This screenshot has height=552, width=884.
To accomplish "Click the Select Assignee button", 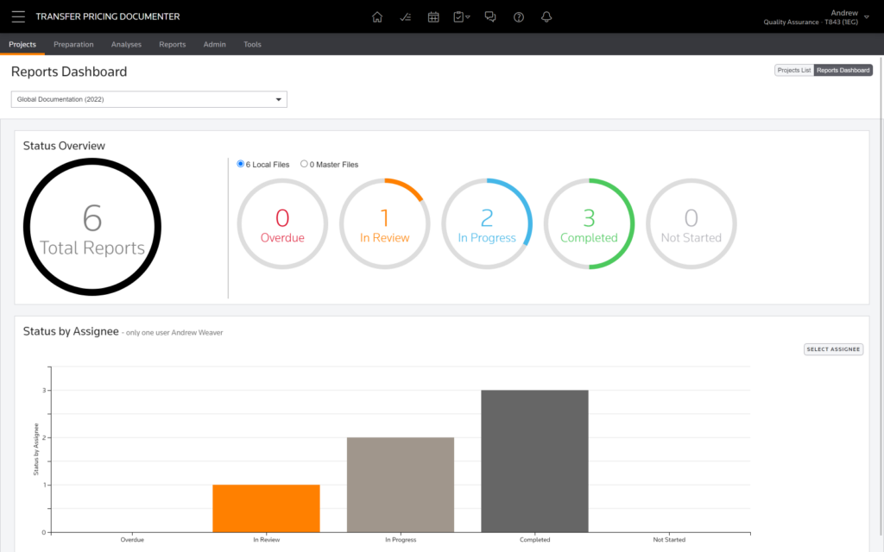I will coord(832,349).
